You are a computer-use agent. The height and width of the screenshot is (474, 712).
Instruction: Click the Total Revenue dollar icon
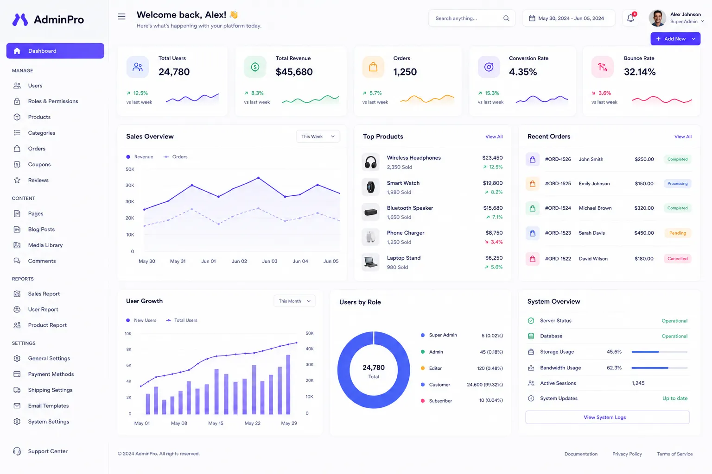[x=255, y=67]
